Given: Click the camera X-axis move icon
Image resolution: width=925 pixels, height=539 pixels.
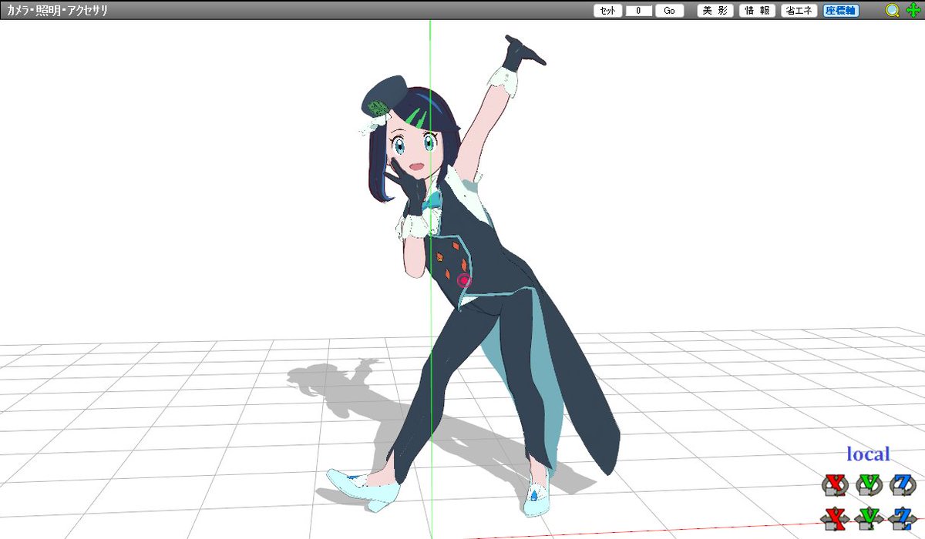Looking at the screenshot, I should [x=835, y=518].
